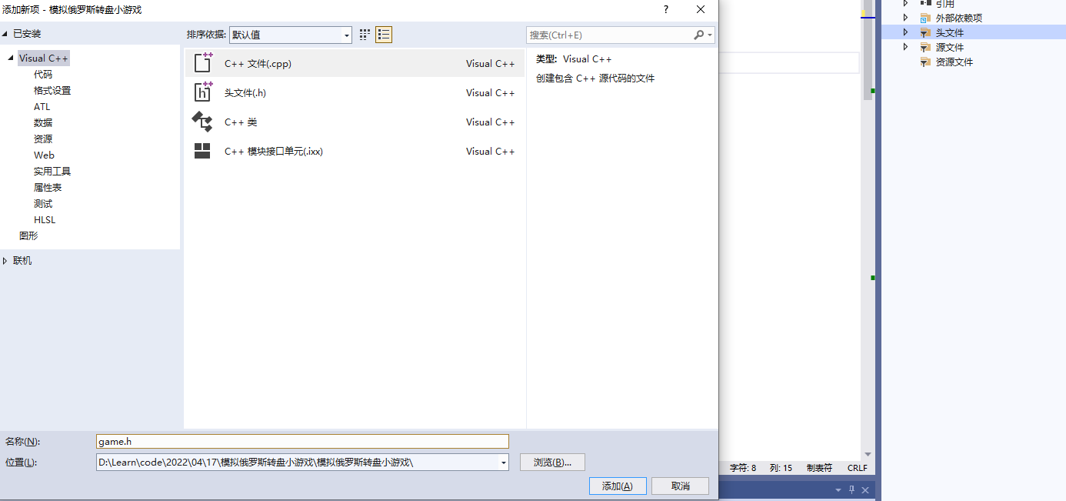Select C++ 类 template name
Image resolution: width=1066 pixels, height=501 pixels.
(x=241, y=122)
